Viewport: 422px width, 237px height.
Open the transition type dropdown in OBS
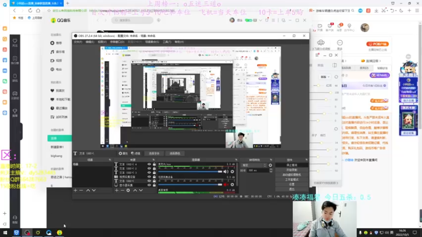click(254, 165)
